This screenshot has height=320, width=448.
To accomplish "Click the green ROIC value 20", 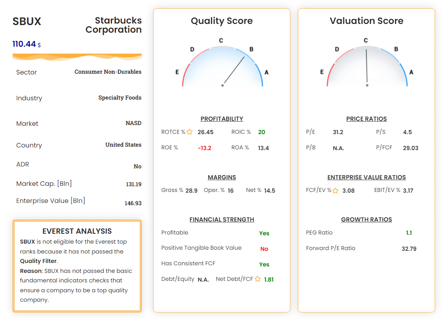I will pyautogui.click(x=262, y=132).
